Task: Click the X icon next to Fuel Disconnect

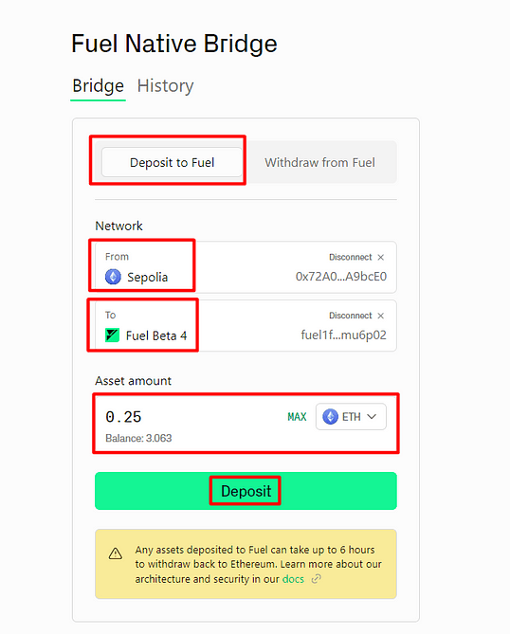Action: coord(380,316)
